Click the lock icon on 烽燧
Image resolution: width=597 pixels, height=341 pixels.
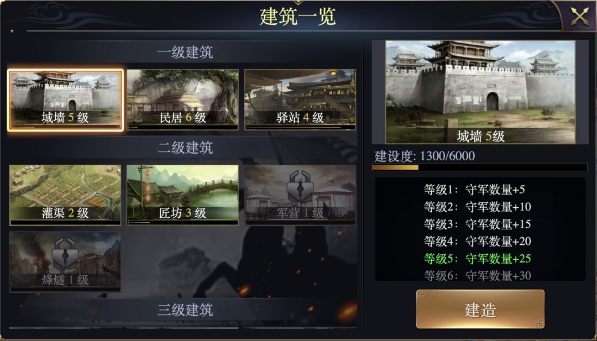[x=65, y=253]
